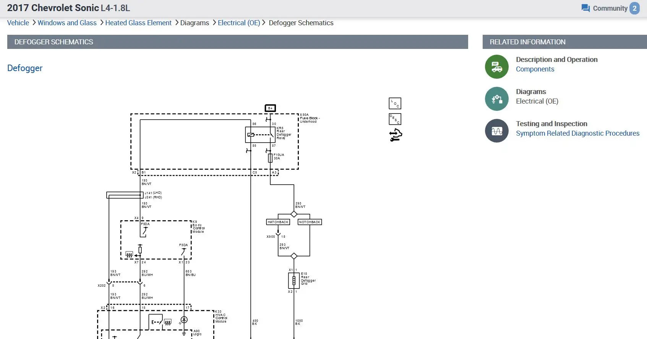Click the Description and Operation heading
This screenshot has height=339, width=647.
[x=556, y=60]
